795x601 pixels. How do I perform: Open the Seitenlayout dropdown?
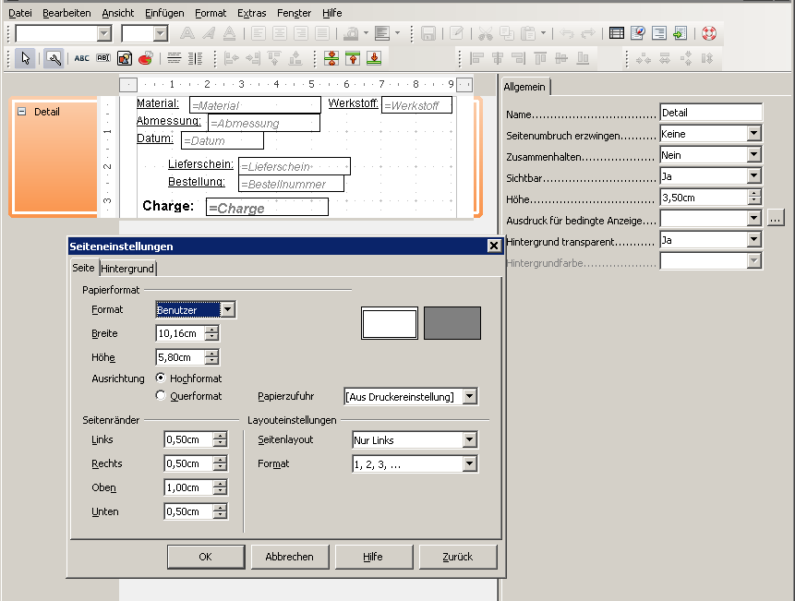click(x=469, y=439)
